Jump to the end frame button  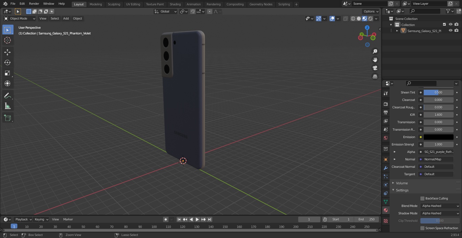209,219
